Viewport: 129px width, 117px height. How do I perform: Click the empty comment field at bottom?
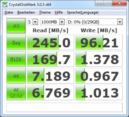pyautogui.click(x=64, y=107)
